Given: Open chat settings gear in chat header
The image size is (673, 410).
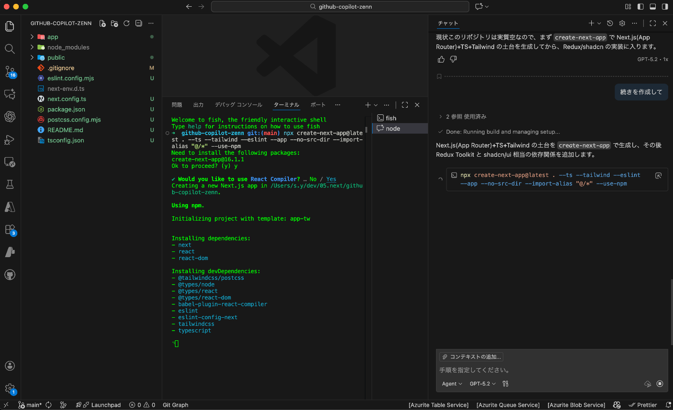Looking at the screenshot, I should point(622,23).
